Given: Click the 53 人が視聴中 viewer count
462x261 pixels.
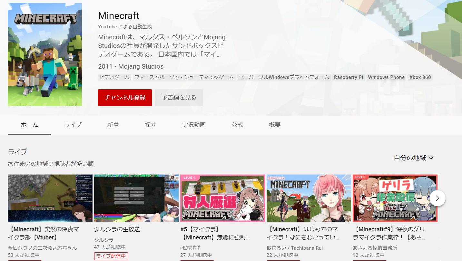Looking at the screenshot, I should (x=24, y=255).
